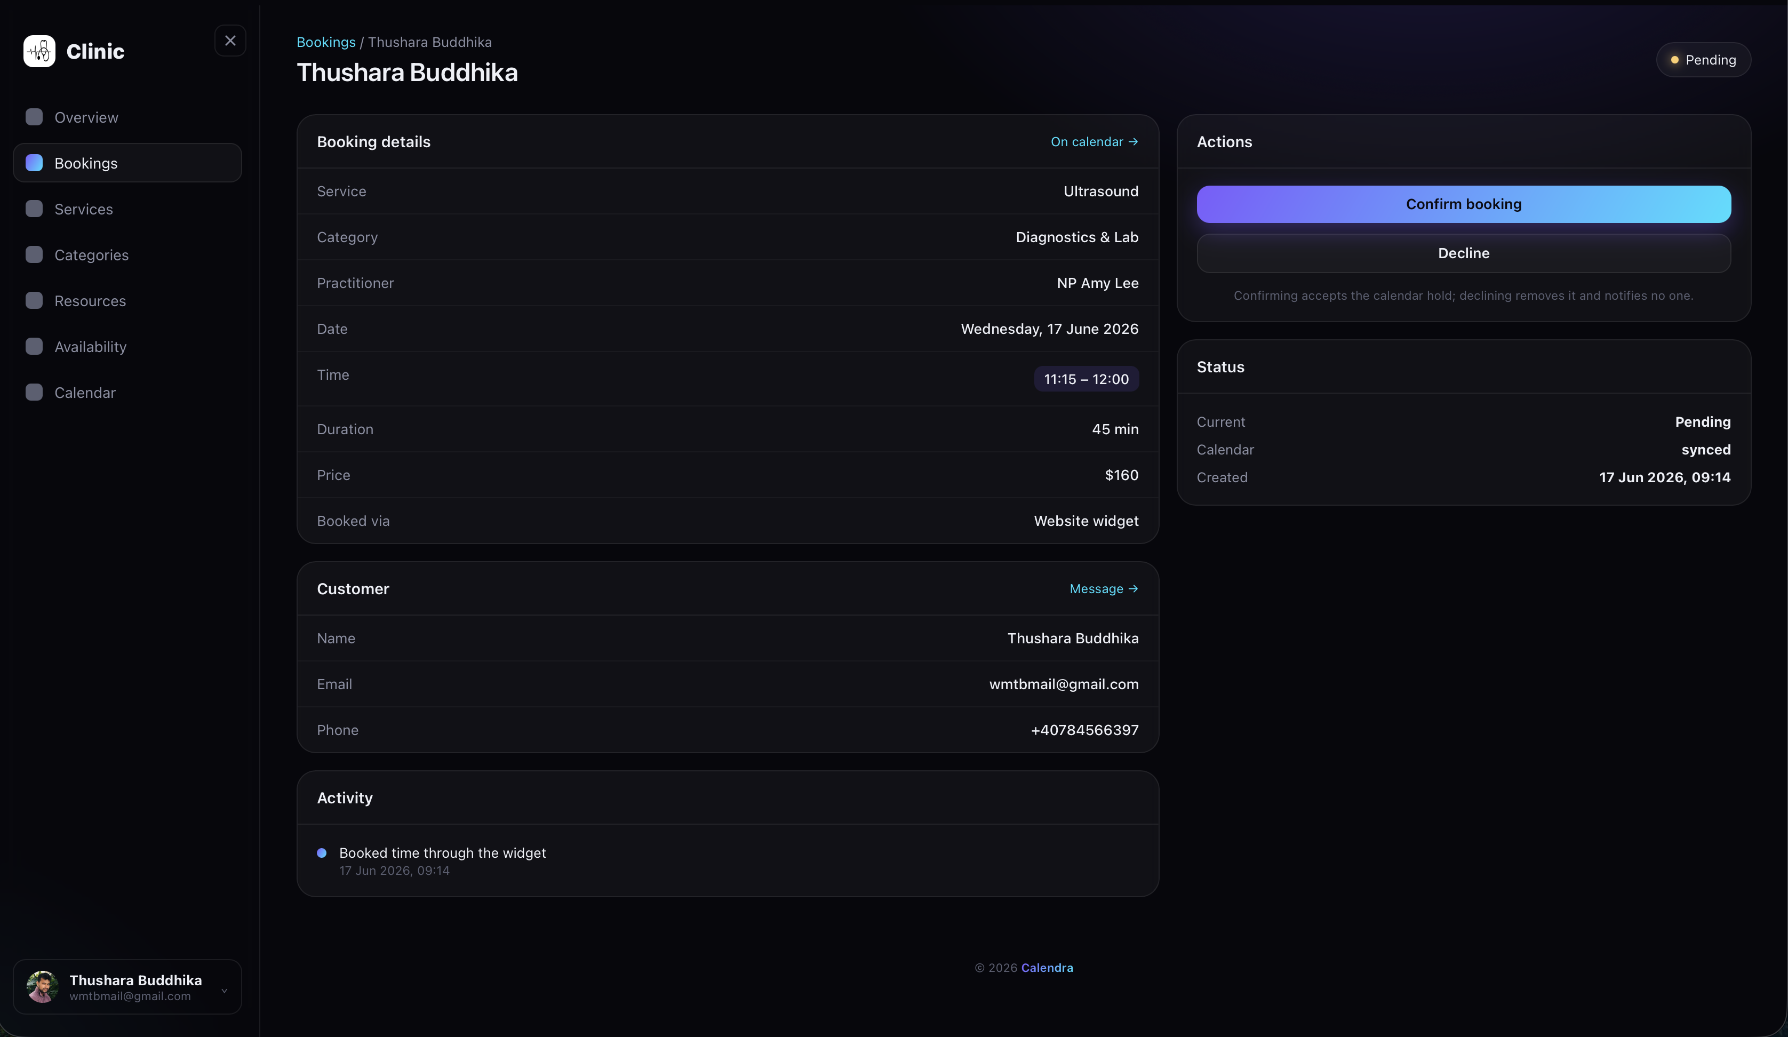Click the 45 min duration value
Viewport: 1788px width, 1037px height.
[x=1115, y=429]
